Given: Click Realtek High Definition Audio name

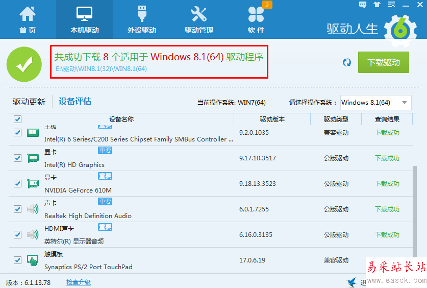Looking at the screenshot, I should [88, 216].
